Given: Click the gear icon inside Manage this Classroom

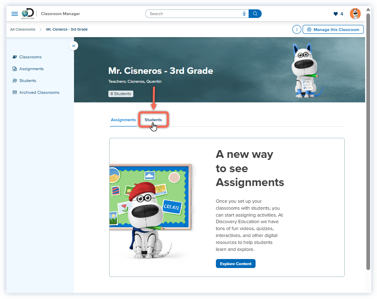Looking at the screenshot, I should 310,29.
